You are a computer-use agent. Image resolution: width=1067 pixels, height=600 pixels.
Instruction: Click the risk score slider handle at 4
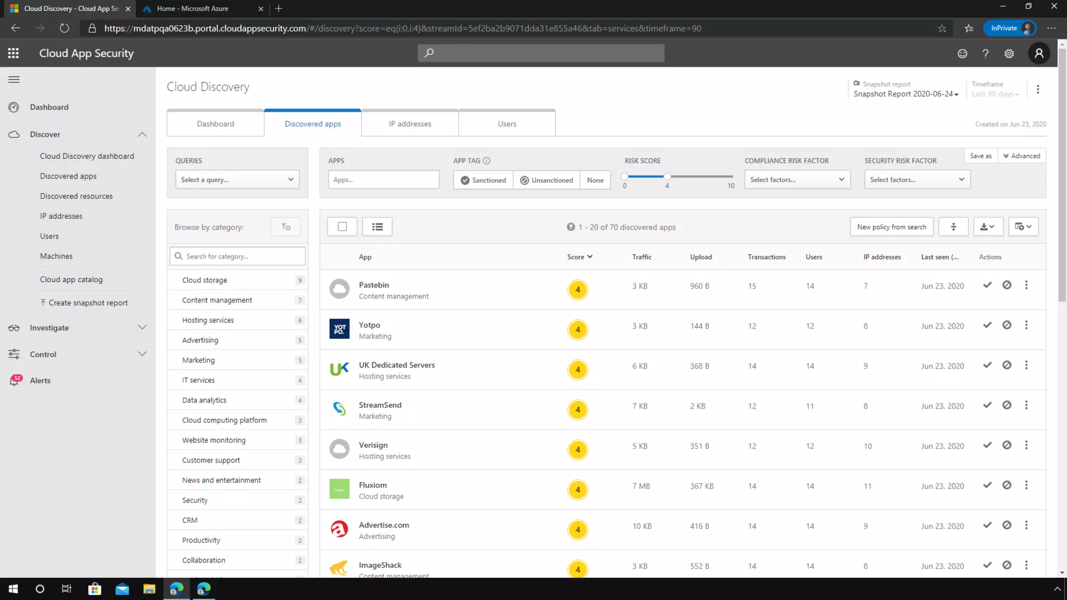[667, 177]
